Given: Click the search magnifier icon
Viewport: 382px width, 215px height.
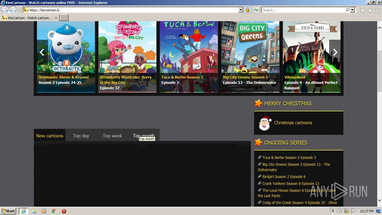Looking at the screenshot, I should [x=347, y=10].
